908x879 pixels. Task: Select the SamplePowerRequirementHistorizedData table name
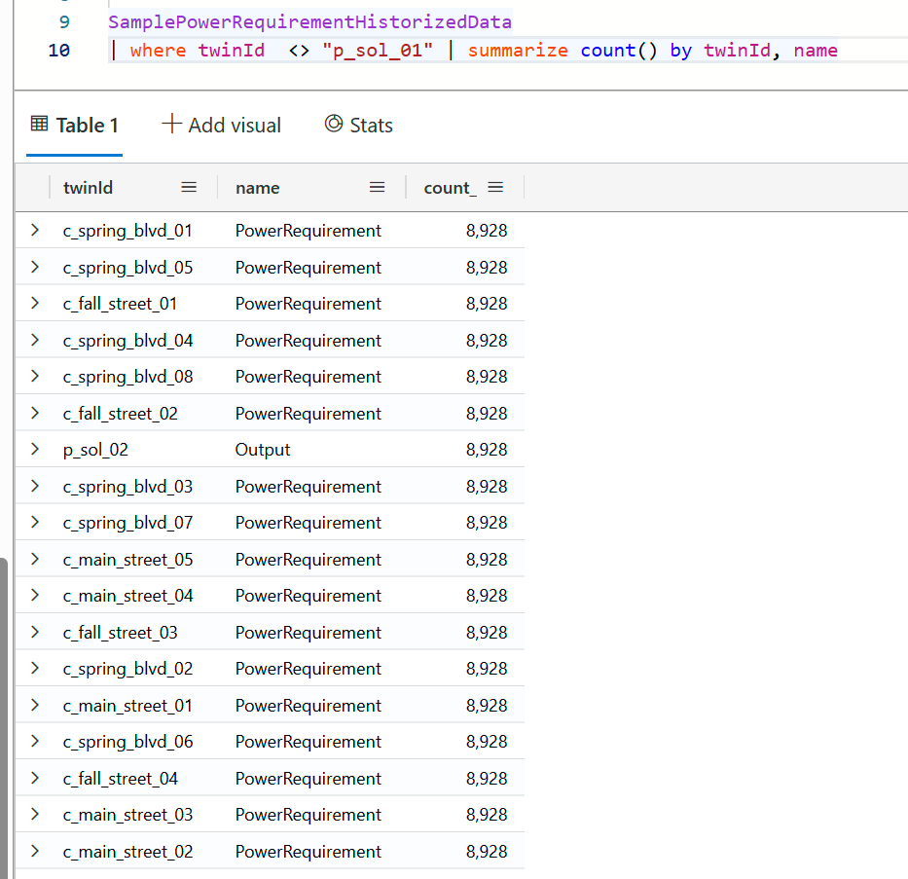[309, 21]
